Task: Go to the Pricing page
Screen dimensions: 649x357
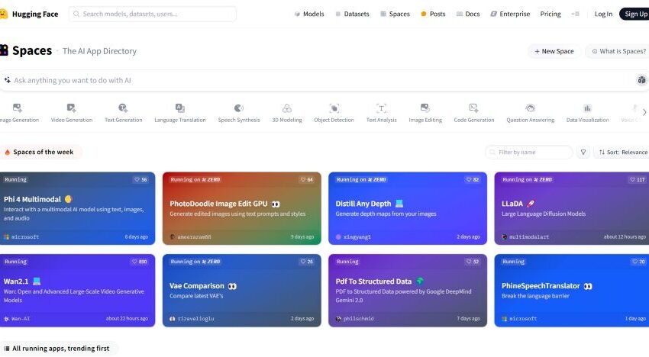Action: point(551,14)
